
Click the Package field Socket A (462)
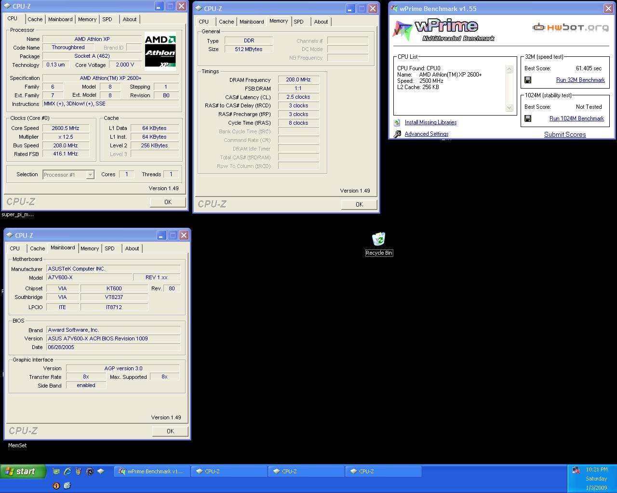tap(92, 56)
